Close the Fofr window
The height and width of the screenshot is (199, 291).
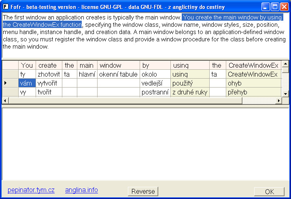(x=284, y=7)
